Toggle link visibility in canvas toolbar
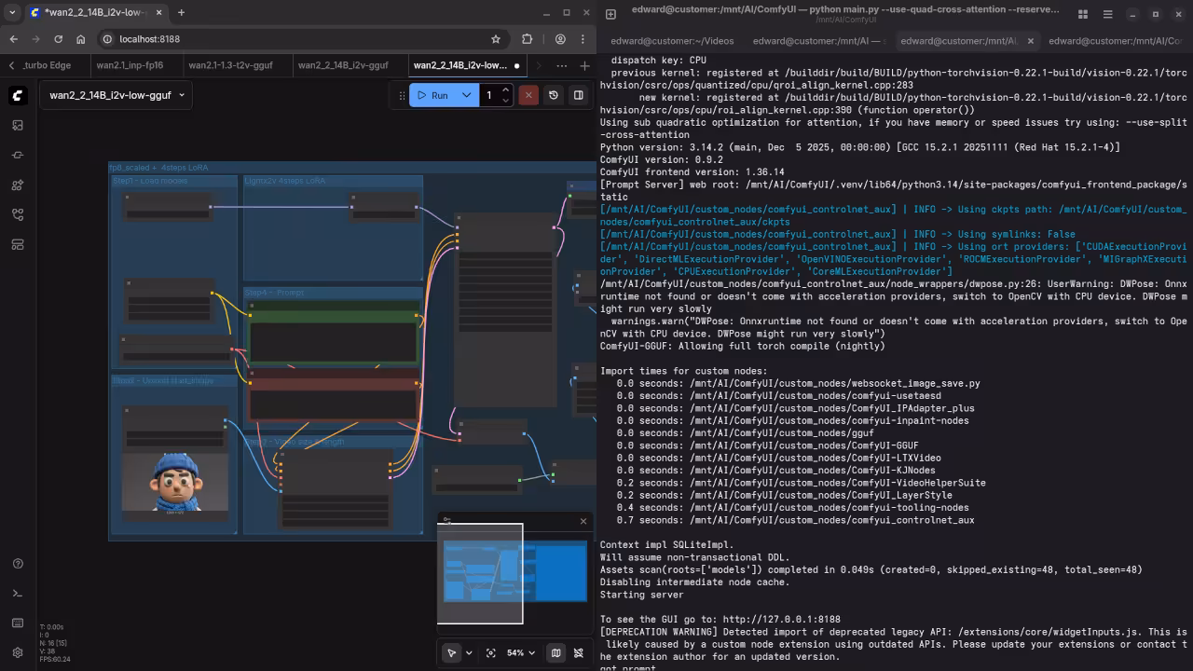1193x671 pixels. coord(579,653)
